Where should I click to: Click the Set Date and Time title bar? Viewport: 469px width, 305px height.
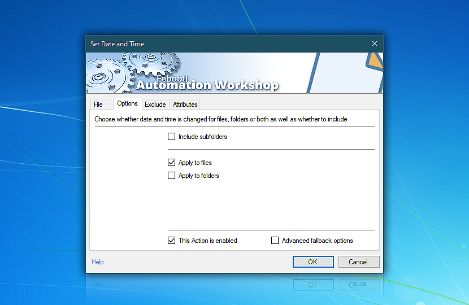point(226,43)
